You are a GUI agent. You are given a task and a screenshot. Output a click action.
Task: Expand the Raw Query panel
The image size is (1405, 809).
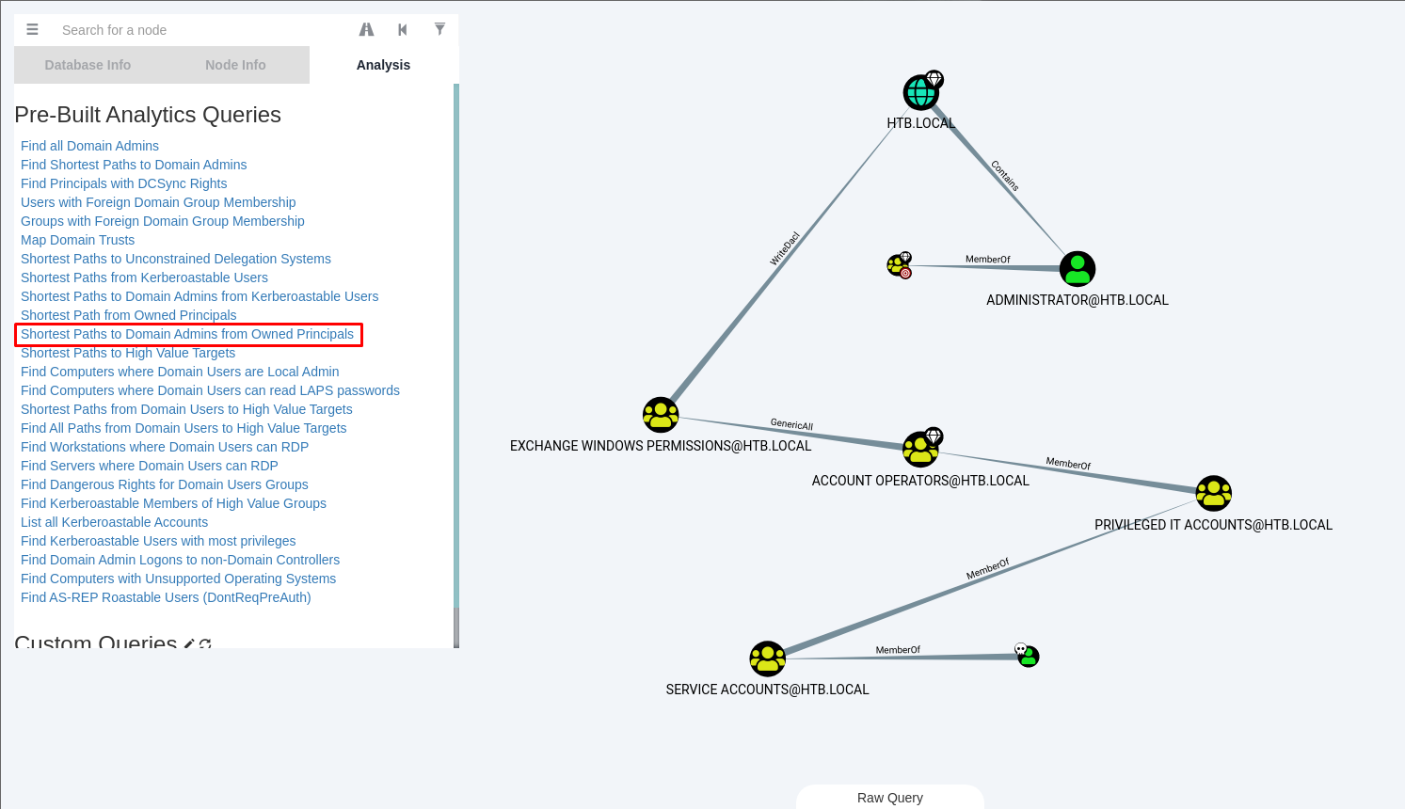[x=890, y=798]
